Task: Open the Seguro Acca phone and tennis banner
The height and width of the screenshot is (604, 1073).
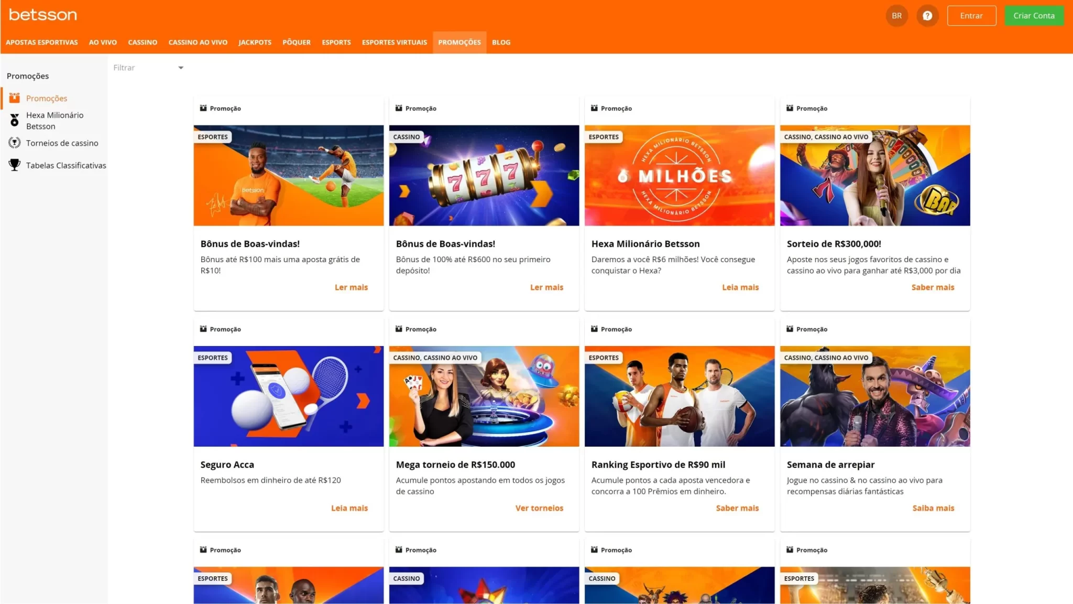Action: (x=289, y=396)
